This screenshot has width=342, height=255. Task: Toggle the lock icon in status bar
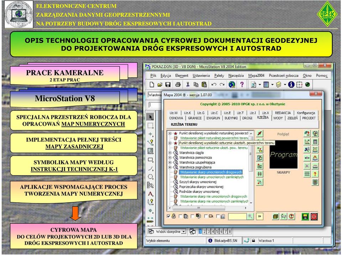coord(253,241)
